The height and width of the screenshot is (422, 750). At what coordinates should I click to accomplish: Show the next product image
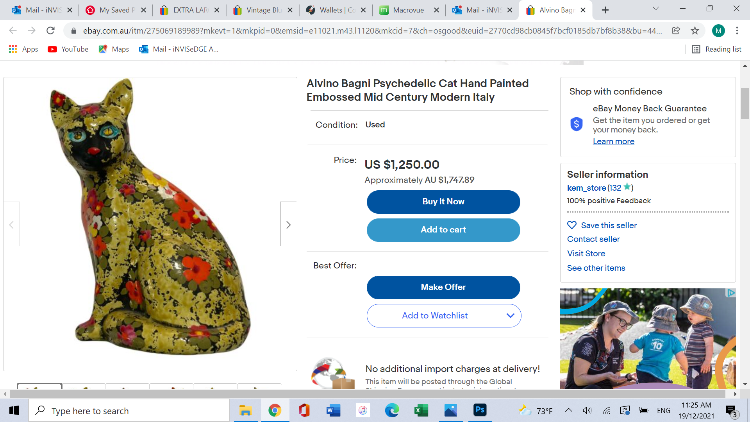pos(288,224)
